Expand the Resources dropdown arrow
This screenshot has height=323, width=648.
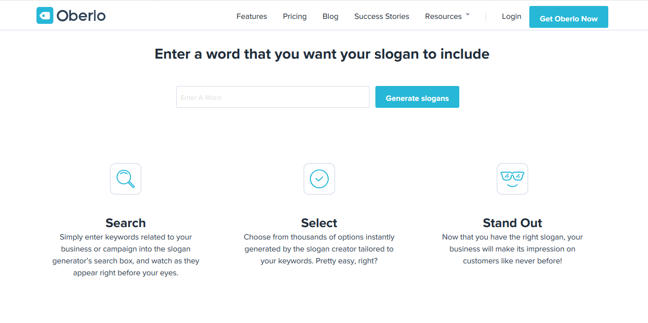(x=468, y=15)
